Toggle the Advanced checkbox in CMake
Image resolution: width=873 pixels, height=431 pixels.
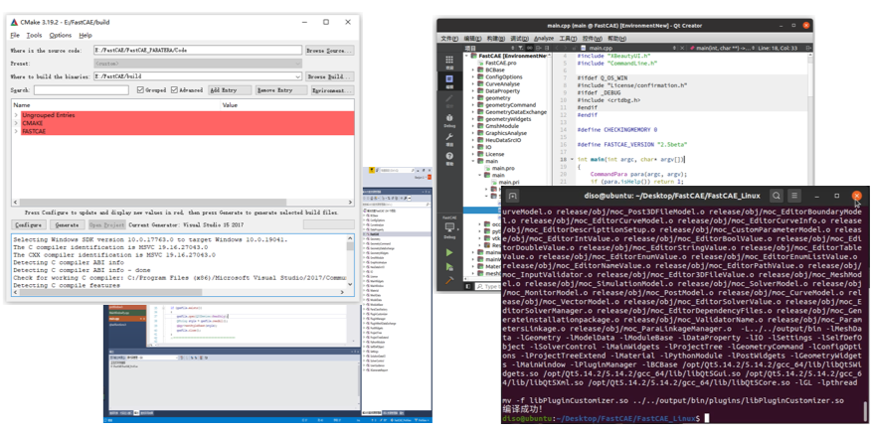point(174,90)
